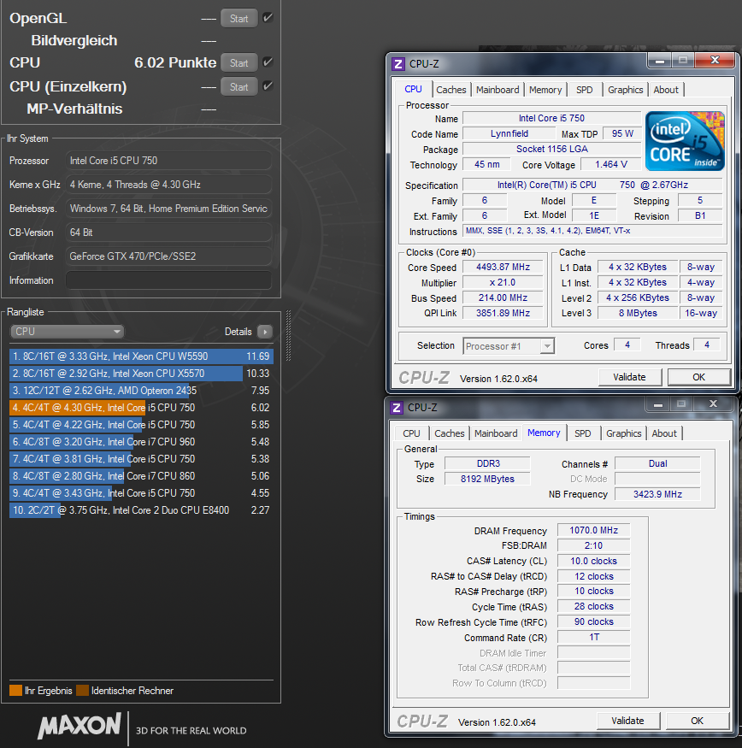The image size is (742, 748).
Task: Switch to CPU tab in lower CPU-Z window
Action: 411,433
